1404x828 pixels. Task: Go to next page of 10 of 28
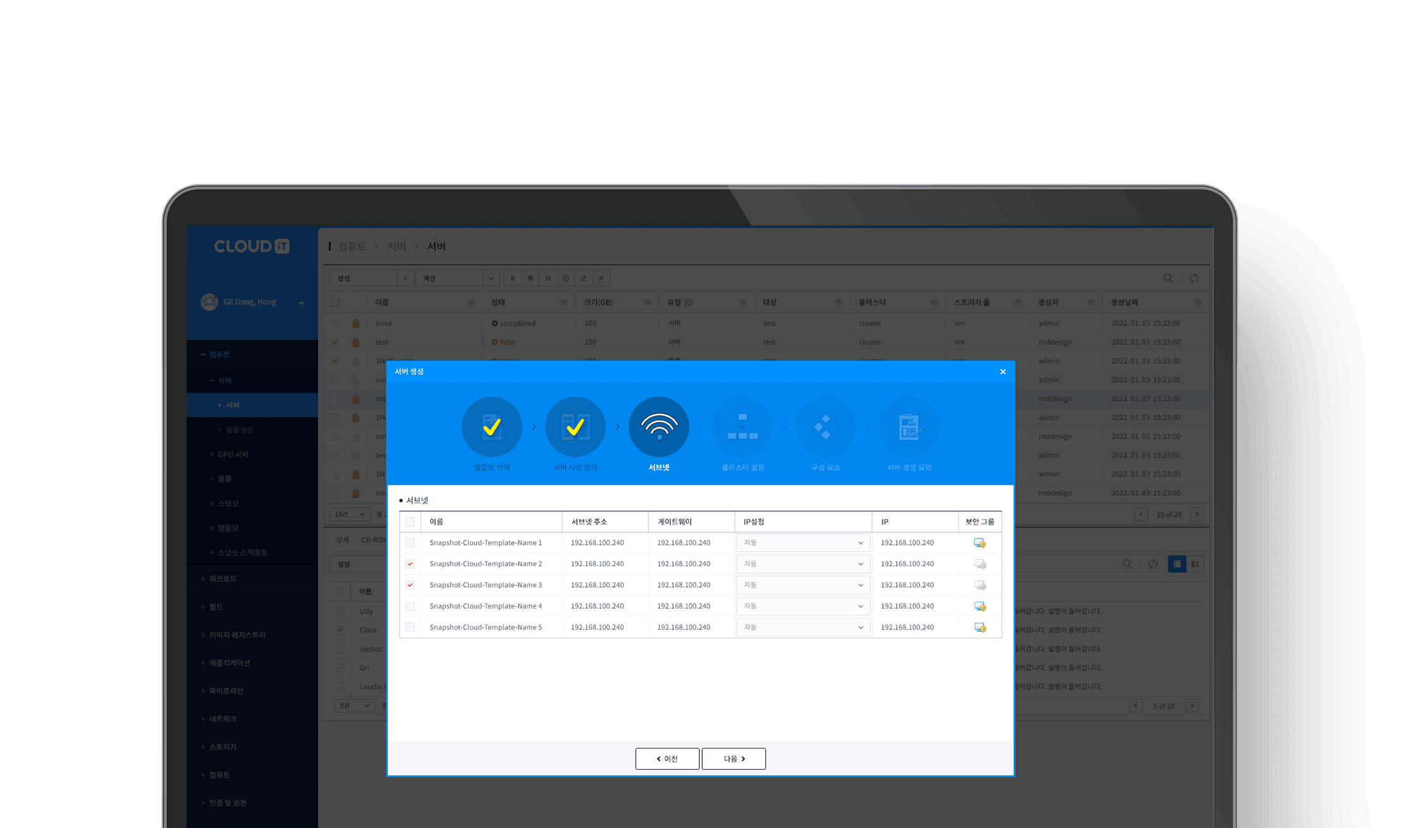click(x=1197, y=514)
